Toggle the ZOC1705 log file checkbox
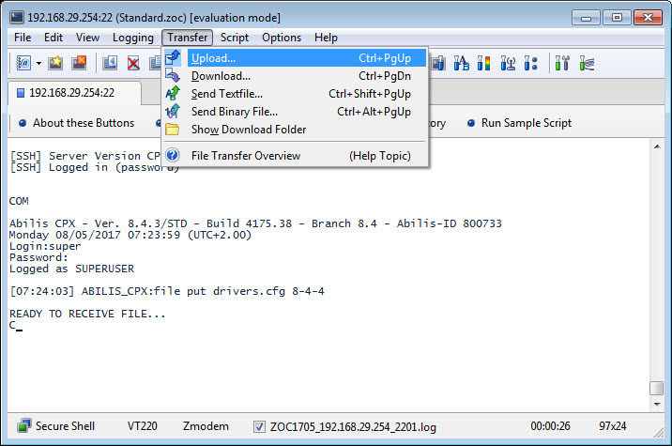The image size is (672, 446). coord(260,426)
